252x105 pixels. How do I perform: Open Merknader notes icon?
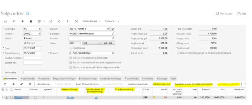pyautogui.click(x=218, y=14)
